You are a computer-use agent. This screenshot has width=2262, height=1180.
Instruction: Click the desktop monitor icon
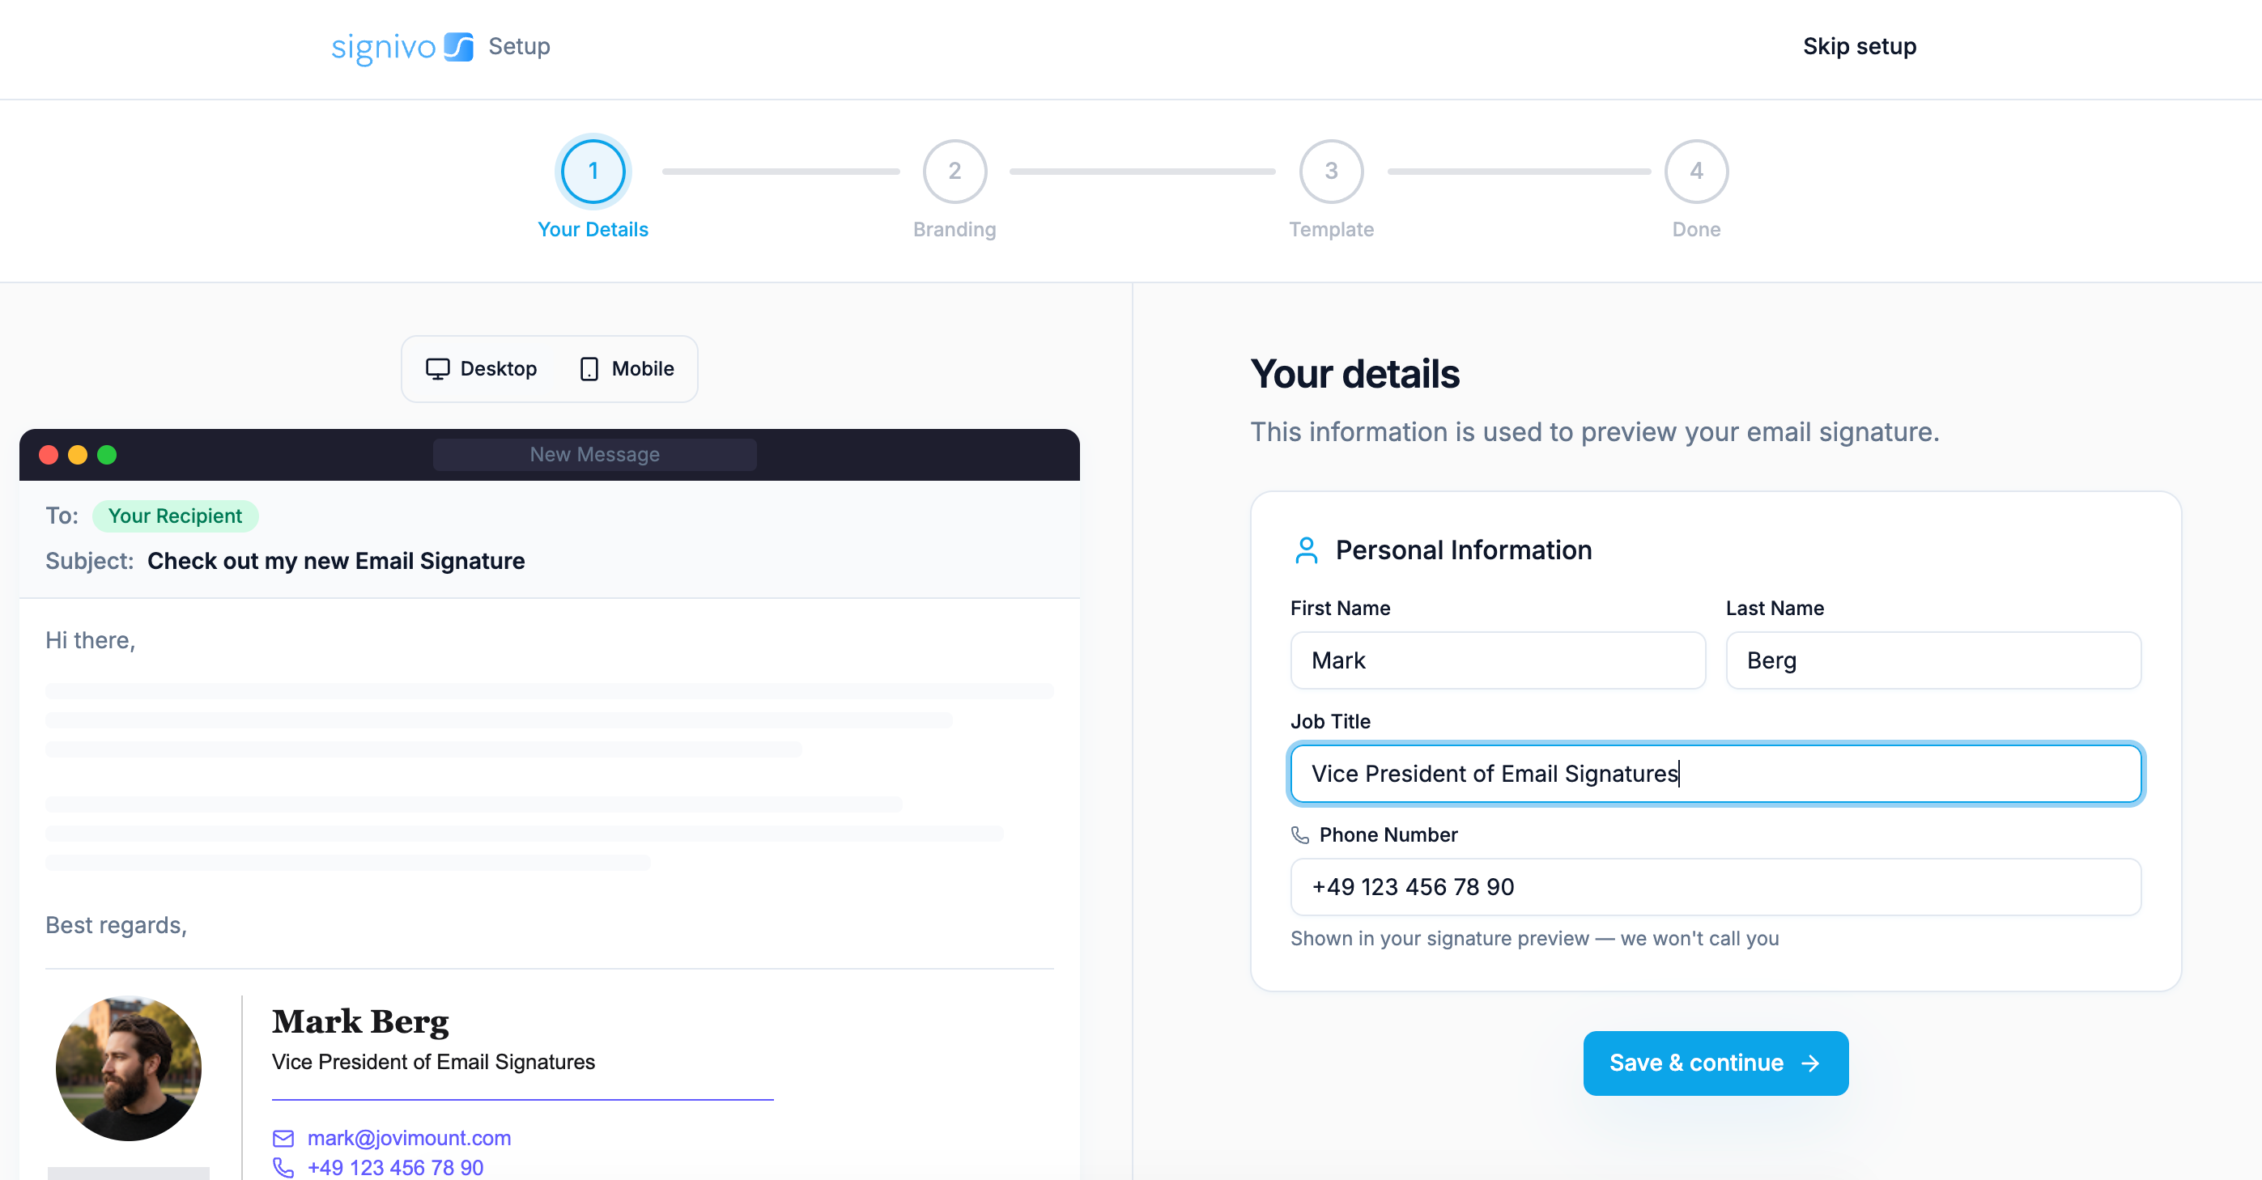[437, 369]
